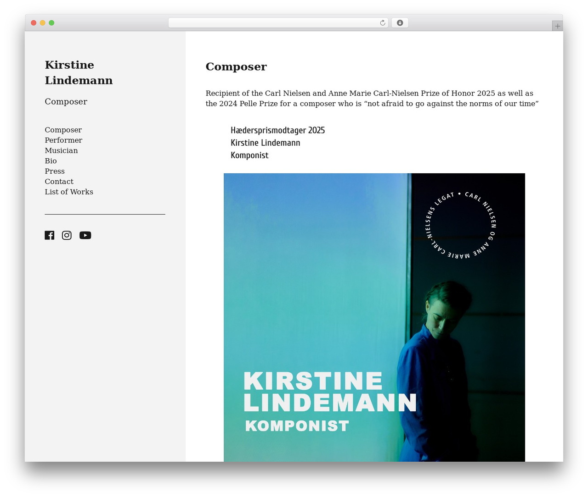Click the browser address bar field
The height and width of the screenshot is (497, 588).
click(278, 23)
